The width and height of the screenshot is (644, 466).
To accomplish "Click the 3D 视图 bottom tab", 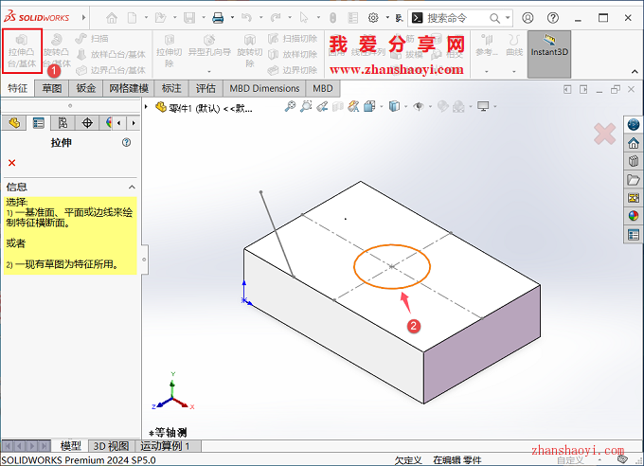I will coord(110,446).
